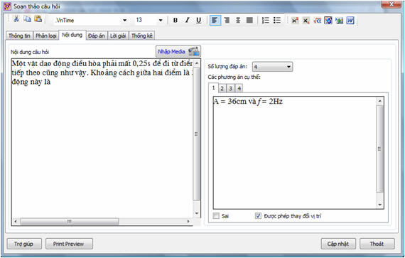Click scroll up arrow of answer box

379,101
